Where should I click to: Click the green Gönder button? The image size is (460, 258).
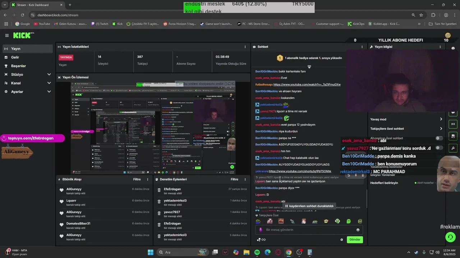coord(355,240)
